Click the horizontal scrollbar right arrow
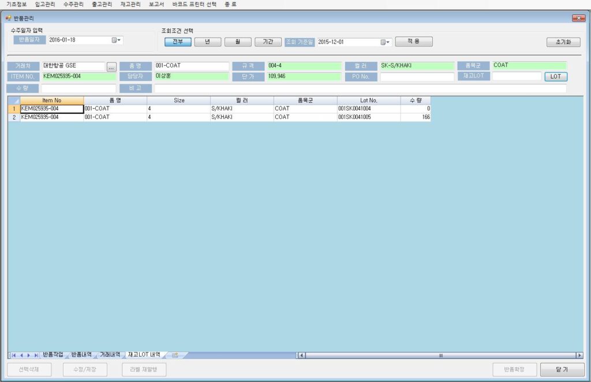Screen dimensions: 591x382 click(579, 355)
